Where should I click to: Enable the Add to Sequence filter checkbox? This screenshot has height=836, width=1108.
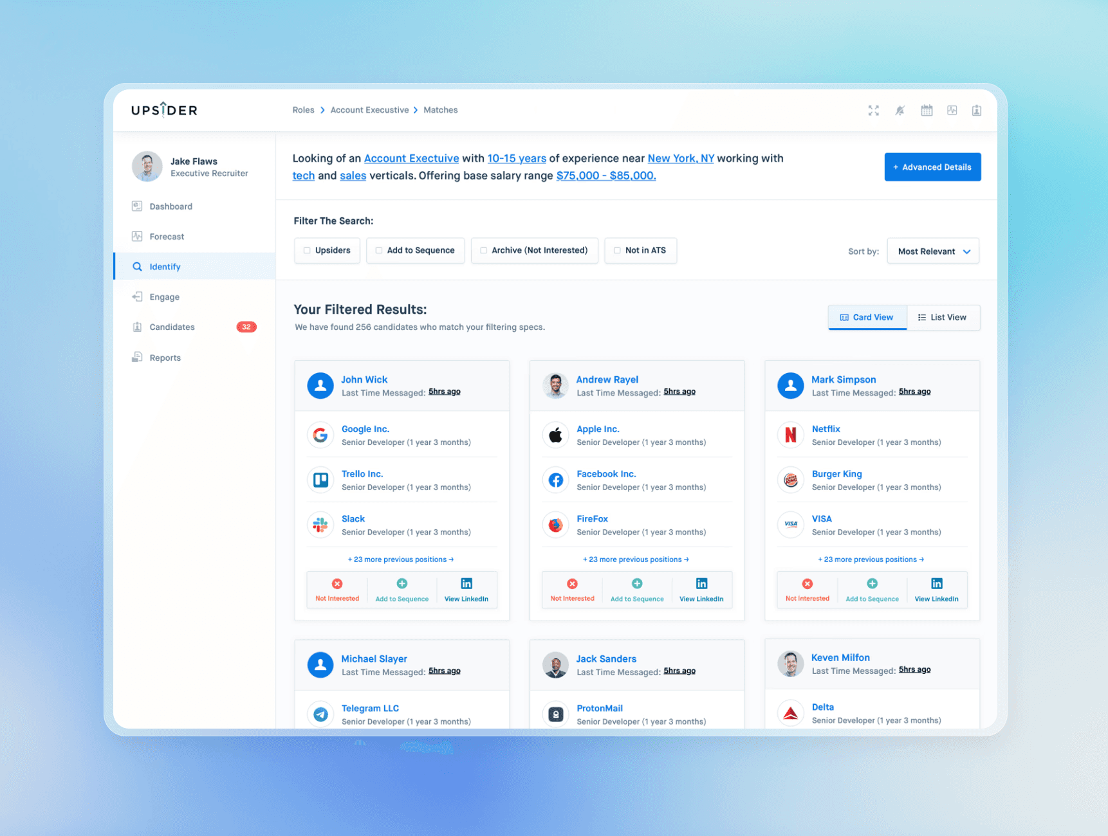click(x=379, y=251)
